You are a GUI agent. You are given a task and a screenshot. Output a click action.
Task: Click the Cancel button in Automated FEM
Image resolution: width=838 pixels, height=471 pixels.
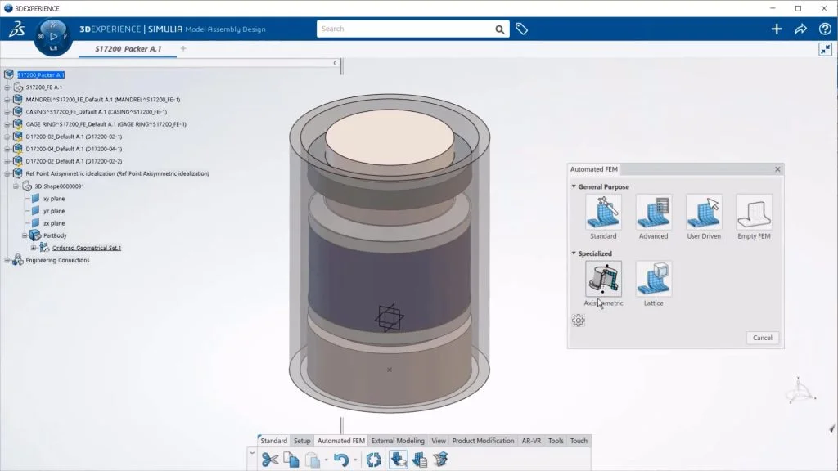(x=761, y=338)
